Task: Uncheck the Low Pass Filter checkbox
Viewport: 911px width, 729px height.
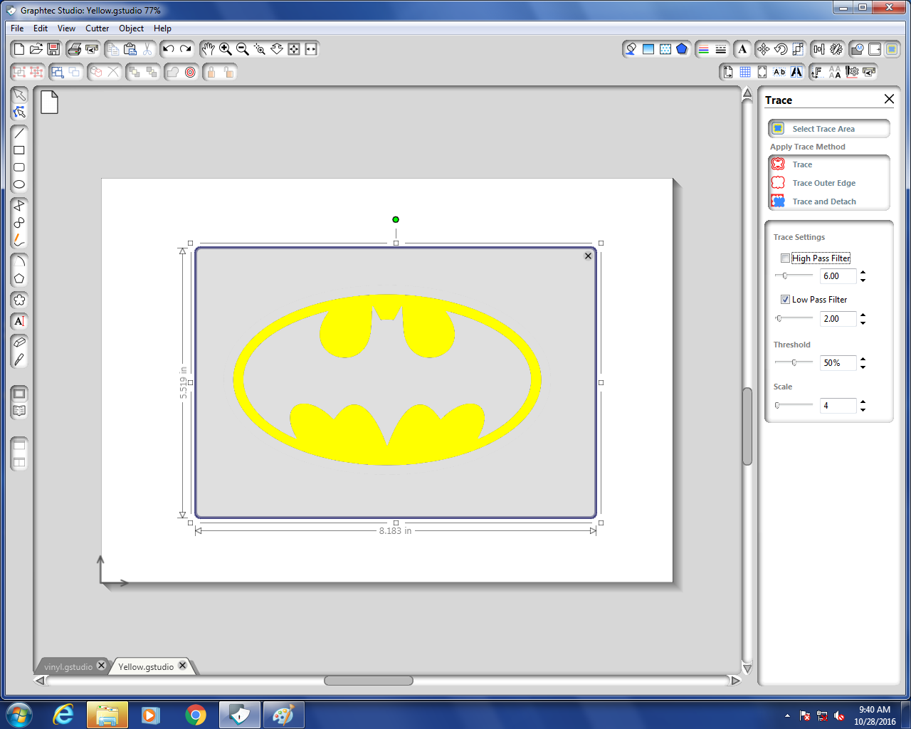Action: point(785,300)
